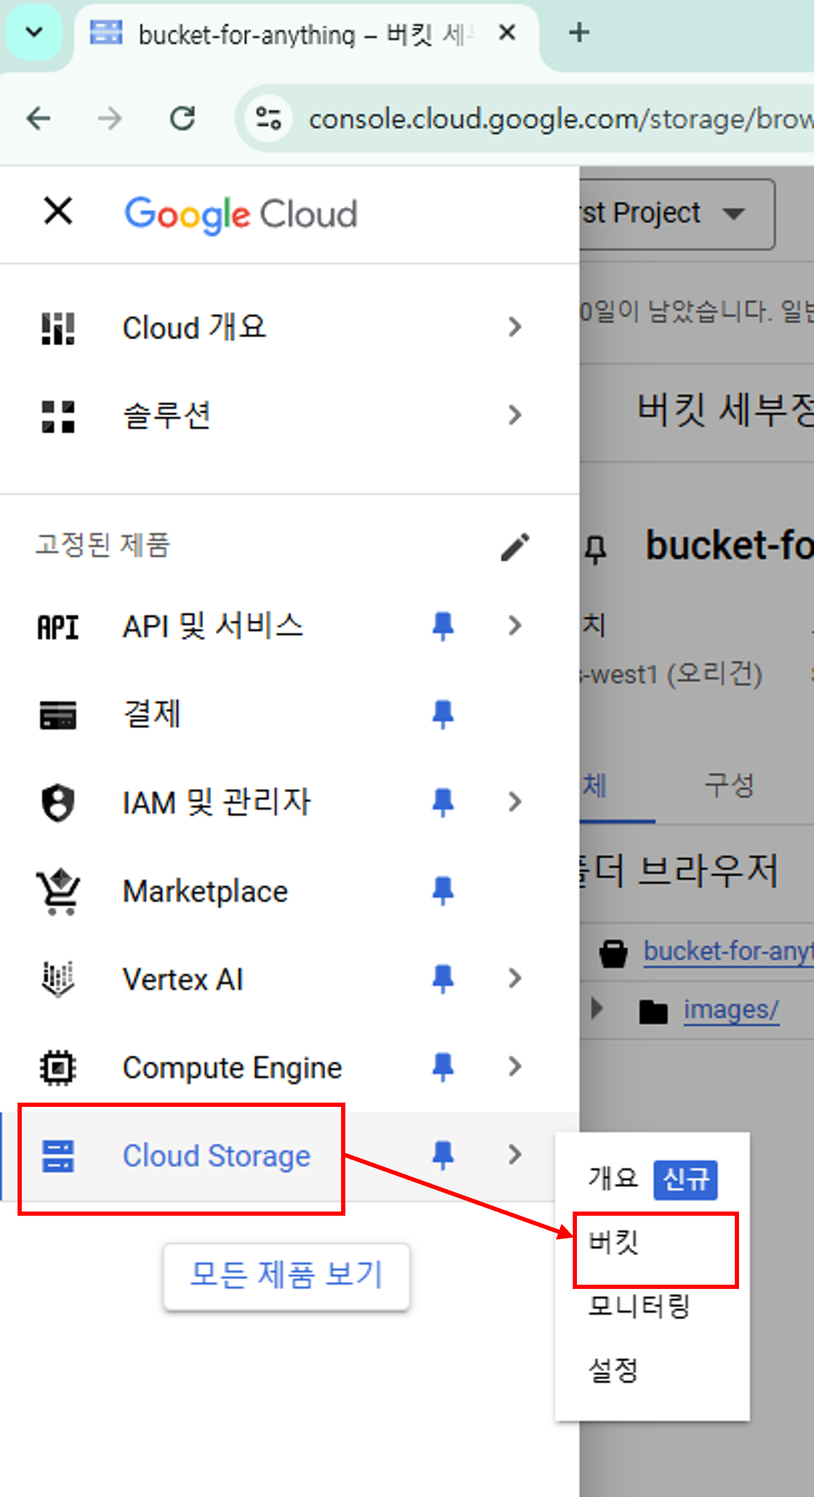Select 개요 in Cloud Storage submenu
This screenshot has height=1497, width=814.
(613, 1178)
